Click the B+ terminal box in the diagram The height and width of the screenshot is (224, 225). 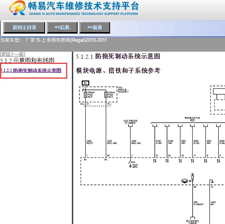[85, 83]
